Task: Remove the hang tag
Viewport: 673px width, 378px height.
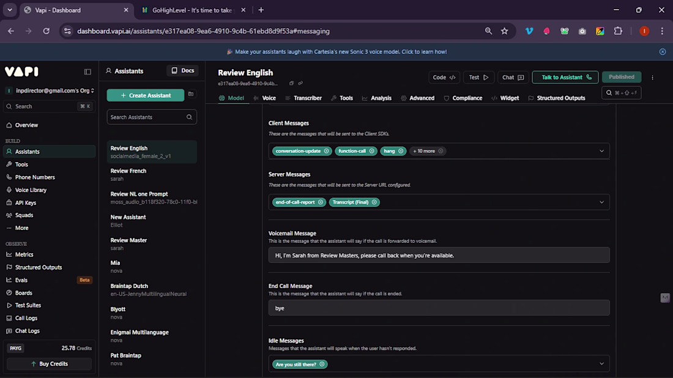Action: pos(401,151)
